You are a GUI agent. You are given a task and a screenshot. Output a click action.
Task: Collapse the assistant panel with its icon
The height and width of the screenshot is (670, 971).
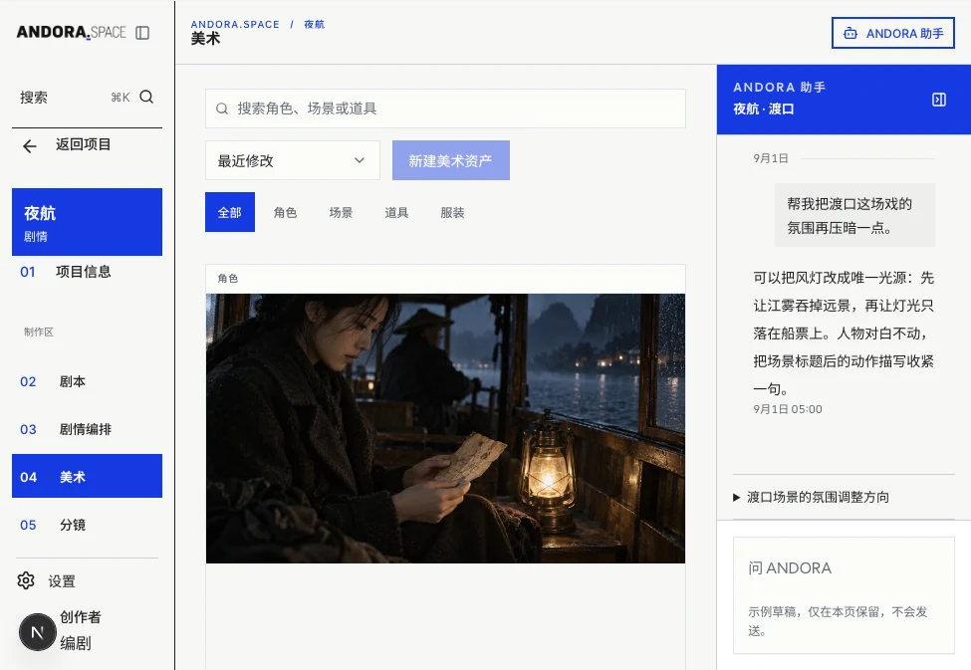click(939, 100)
